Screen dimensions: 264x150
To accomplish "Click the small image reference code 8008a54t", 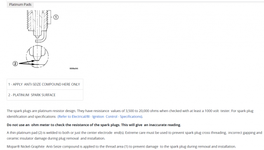I will [x=74, y=68].
